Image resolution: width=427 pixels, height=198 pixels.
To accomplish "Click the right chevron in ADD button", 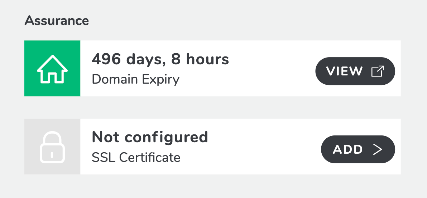I will point(378,149).
